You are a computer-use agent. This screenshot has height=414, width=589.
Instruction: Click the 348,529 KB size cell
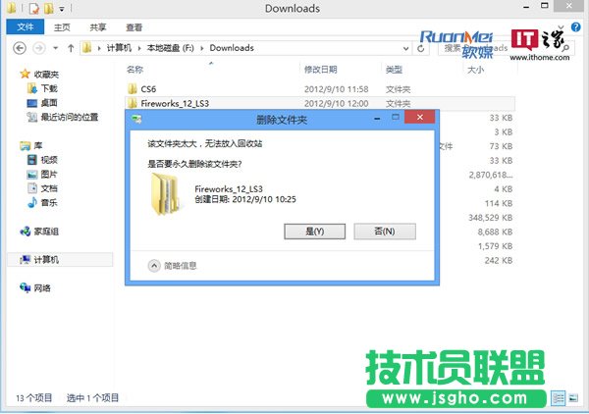[x=490, y=218]
